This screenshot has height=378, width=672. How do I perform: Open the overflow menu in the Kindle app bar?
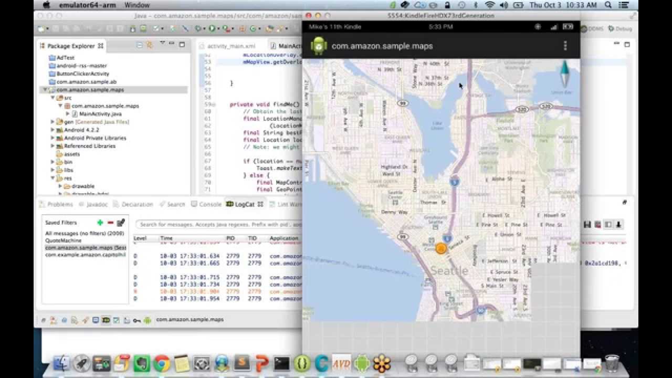[565, 46]
